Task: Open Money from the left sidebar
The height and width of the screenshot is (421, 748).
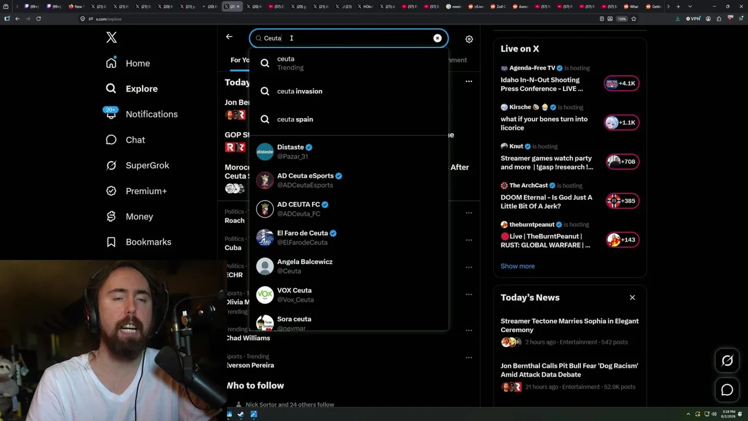Action: coord(129,216)
